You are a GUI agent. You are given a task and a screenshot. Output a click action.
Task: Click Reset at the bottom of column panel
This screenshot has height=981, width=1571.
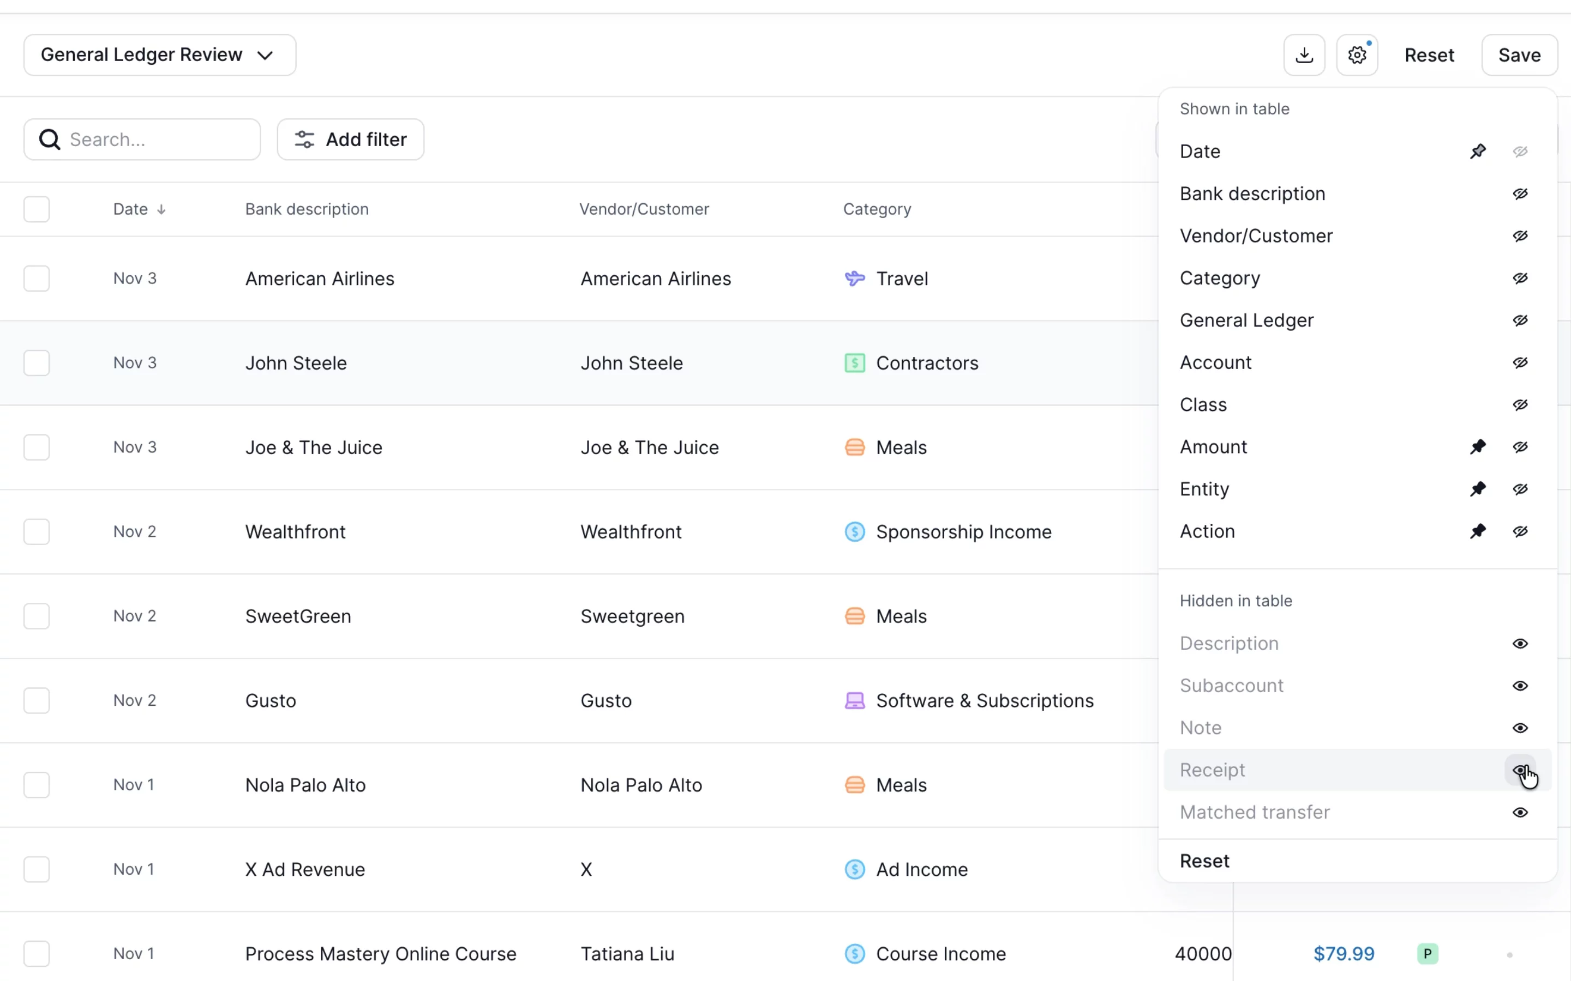point(1204,861)
